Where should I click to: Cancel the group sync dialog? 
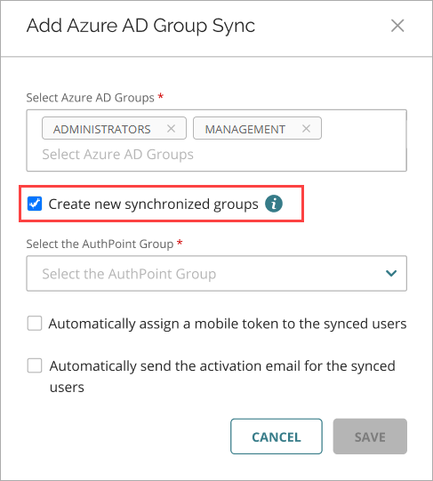coord(277,437)
